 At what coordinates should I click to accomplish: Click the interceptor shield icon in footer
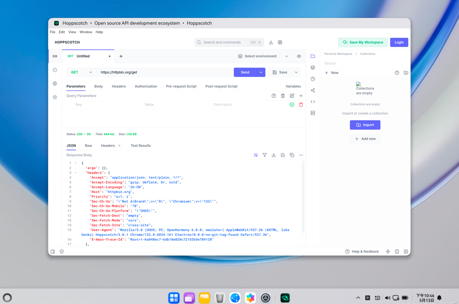62,251
